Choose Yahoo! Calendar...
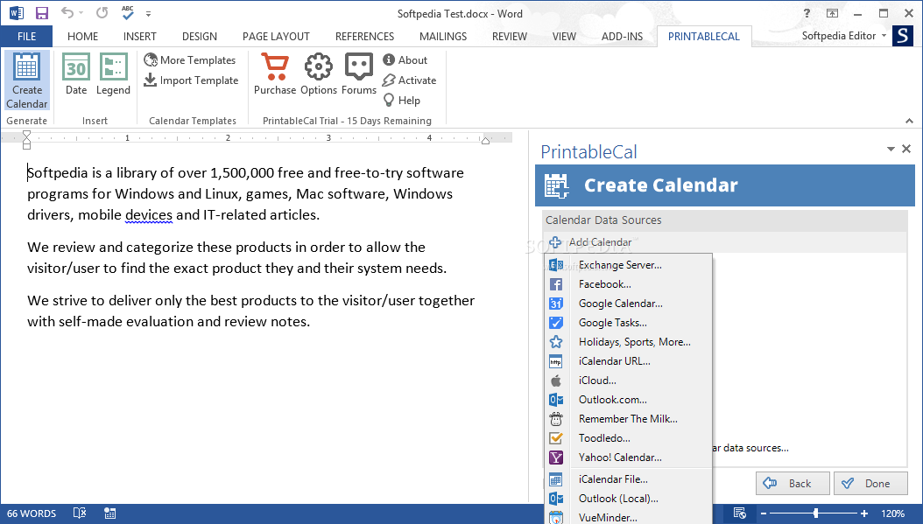The image size is (923, 524). tap(628, 458)
